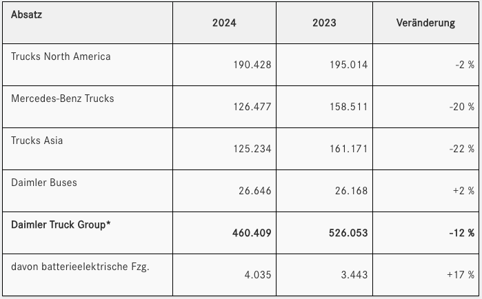Click the Absatz column header
Screen dimensions: 482x299
(27, 14)
